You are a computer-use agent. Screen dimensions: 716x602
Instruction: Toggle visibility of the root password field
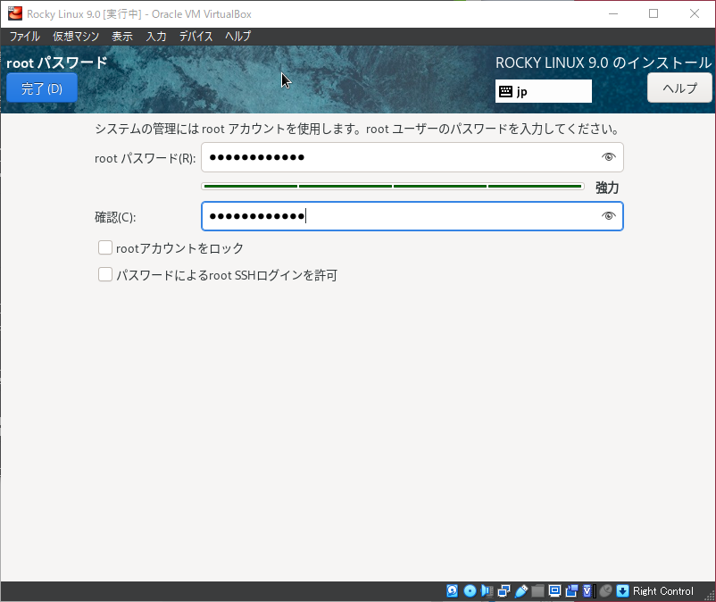pos(609,157)
